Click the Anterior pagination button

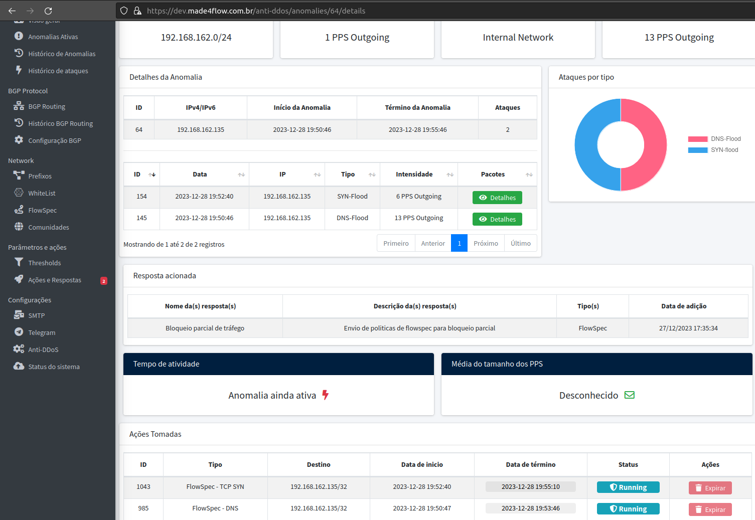coord(433,243)
